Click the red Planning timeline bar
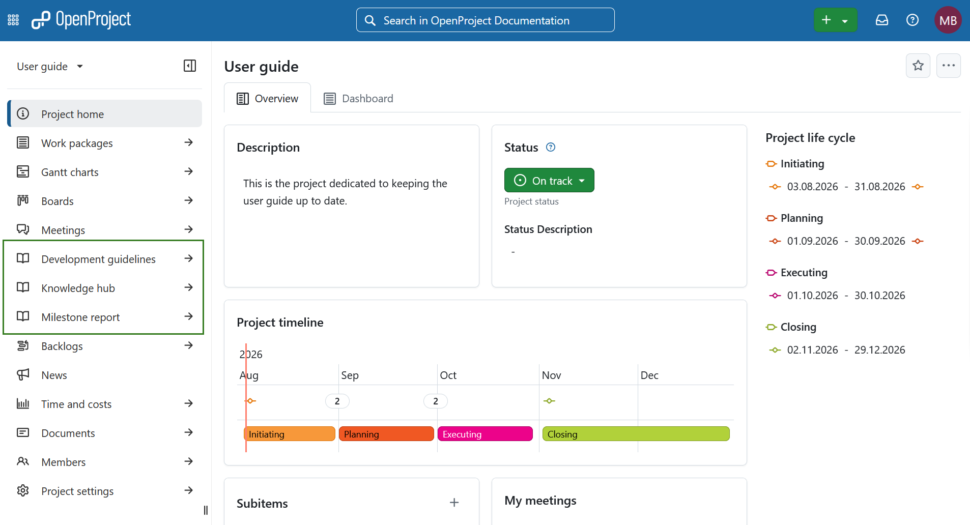Image resolution: width=970 pixels, height=525 pixels. [386, 434]
